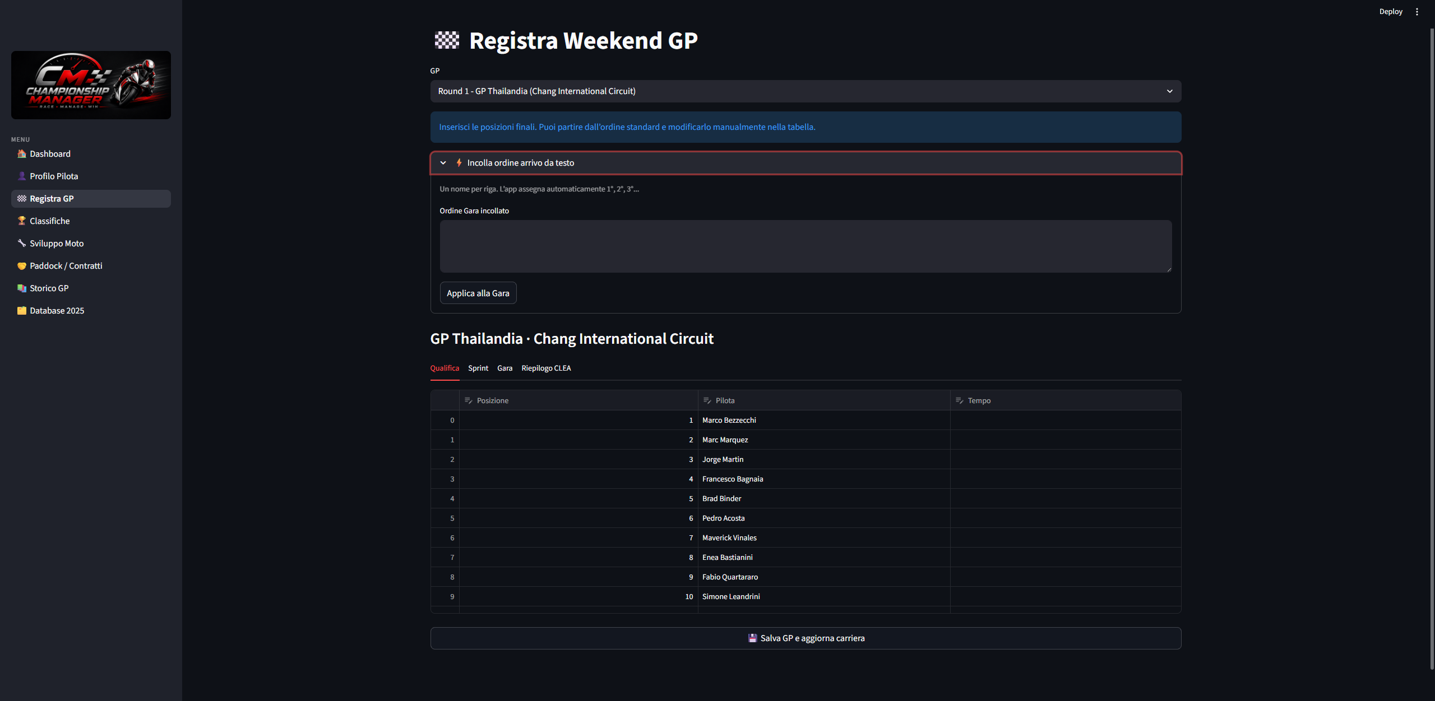
Task: Select the Simone Leandrini cell
Action: coord(824,596)
